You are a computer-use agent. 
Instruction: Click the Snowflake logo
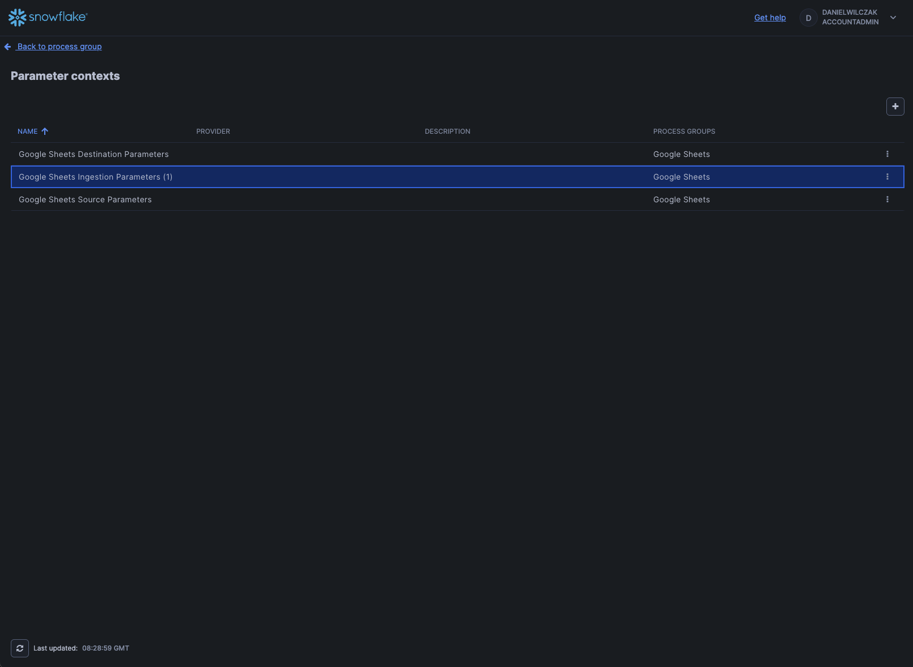(x=48, y=18)
